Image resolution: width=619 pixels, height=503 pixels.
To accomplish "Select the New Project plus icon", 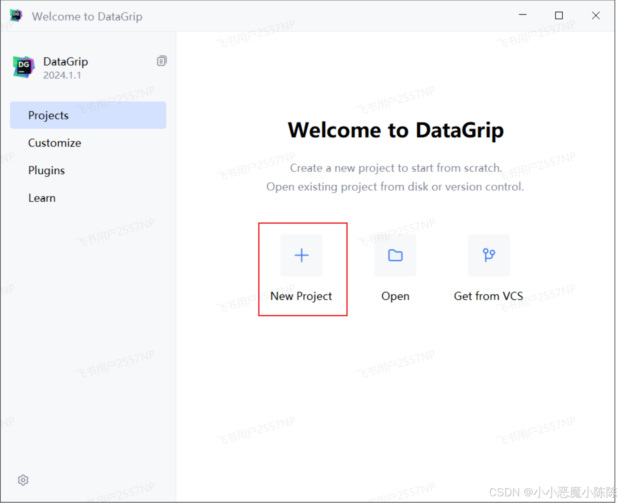I will [x=301, y=255].
